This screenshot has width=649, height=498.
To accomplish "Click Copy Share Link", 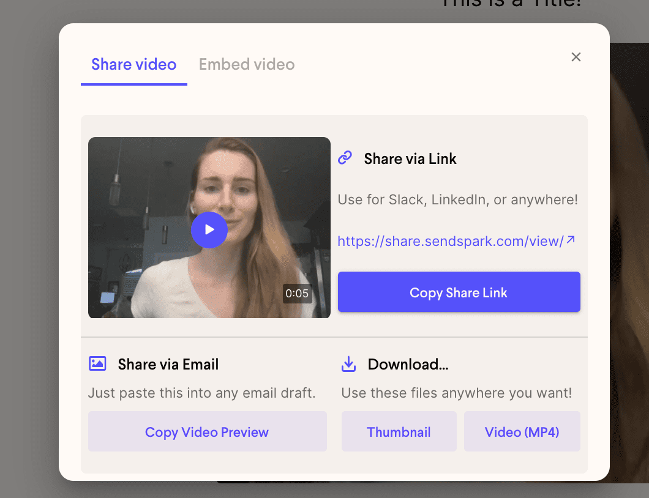I will (x=459, y=292).
